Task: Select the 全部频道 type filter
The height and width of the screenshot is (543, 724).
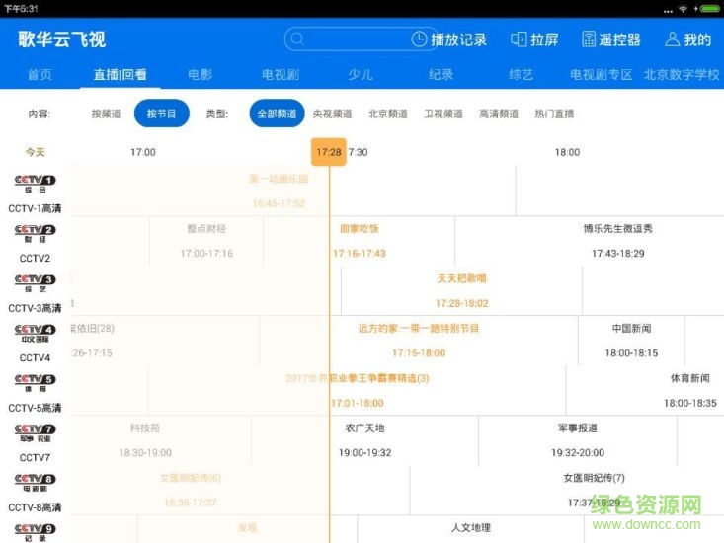Action: tap(277, 114)
